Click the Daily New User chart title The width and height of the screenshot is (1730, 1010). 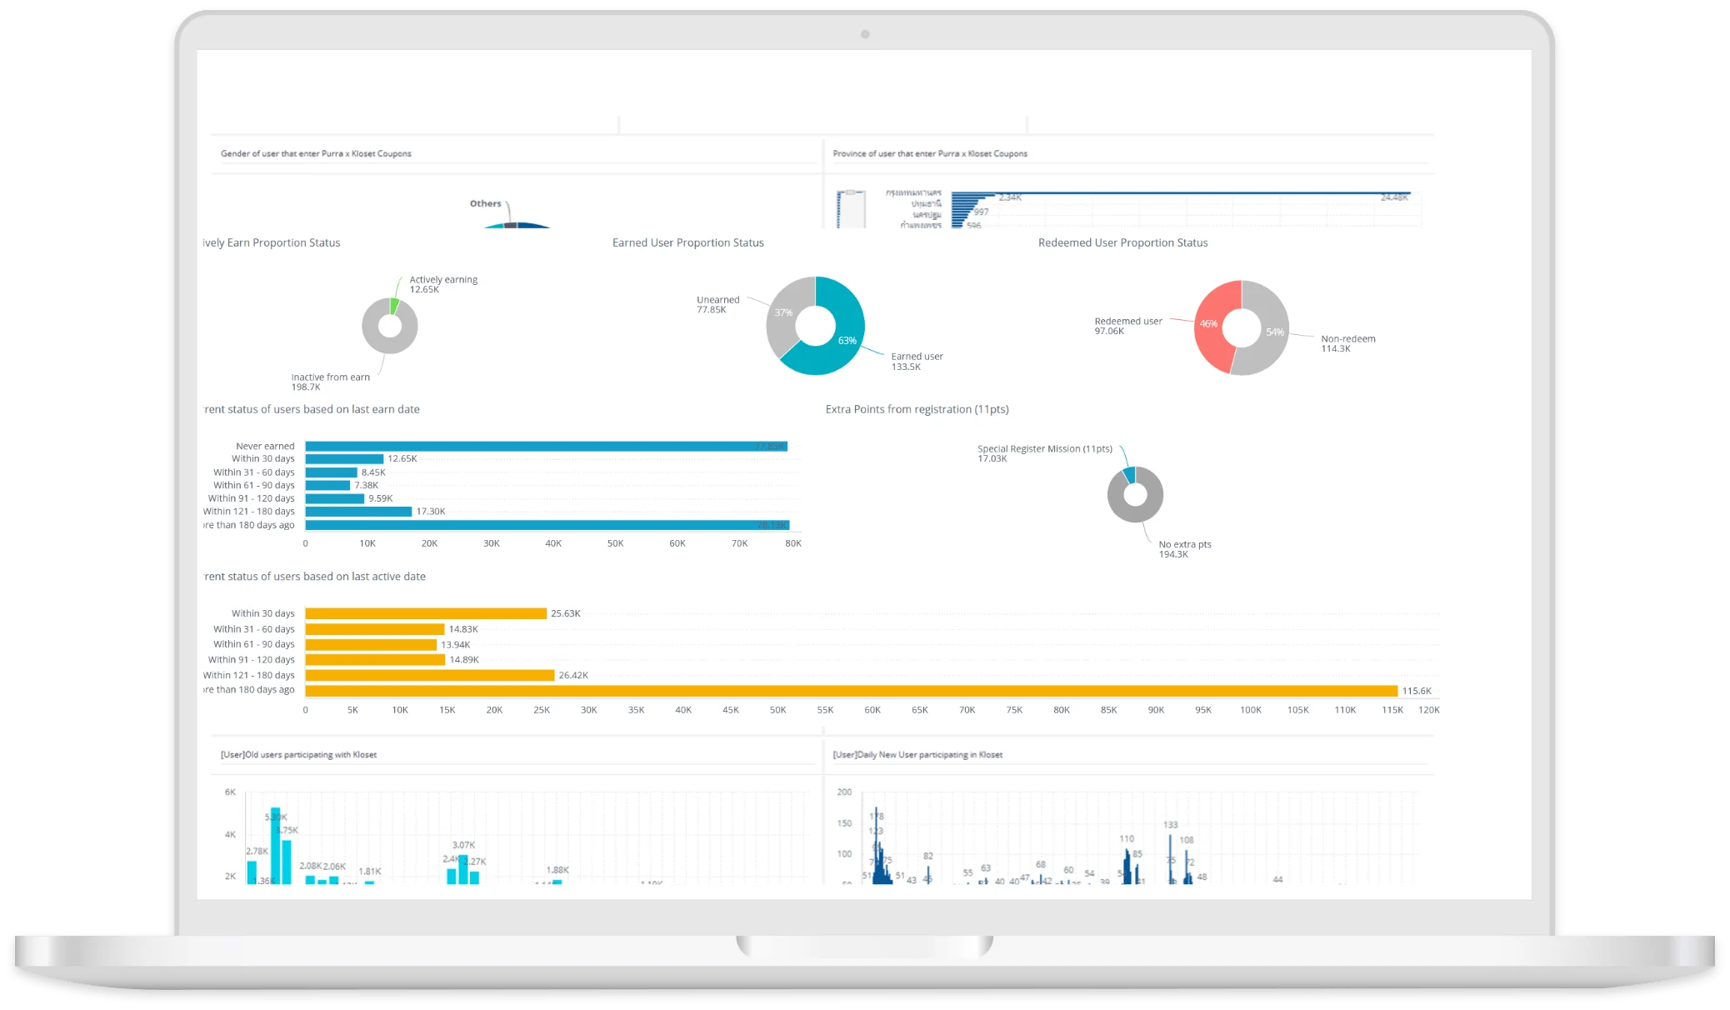[x=917, y=755]
